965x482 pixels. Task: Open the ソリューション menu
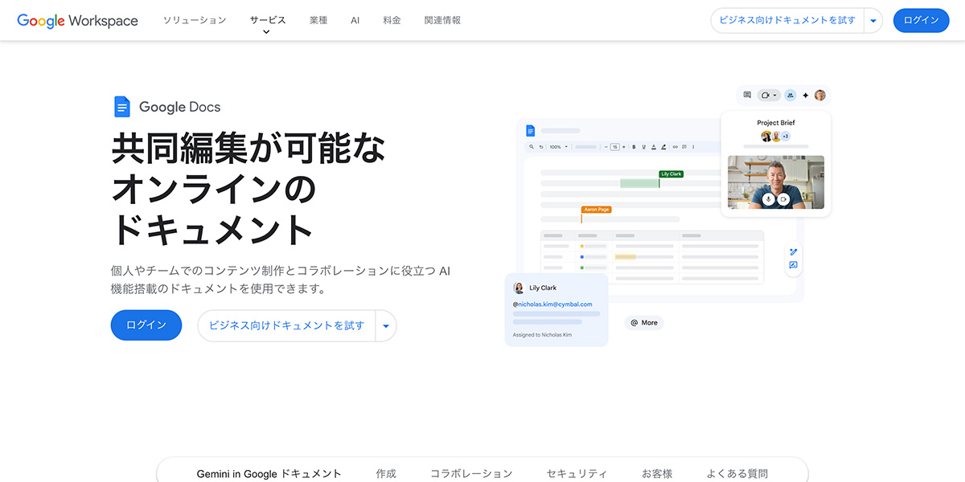click(x=195, y=20)
